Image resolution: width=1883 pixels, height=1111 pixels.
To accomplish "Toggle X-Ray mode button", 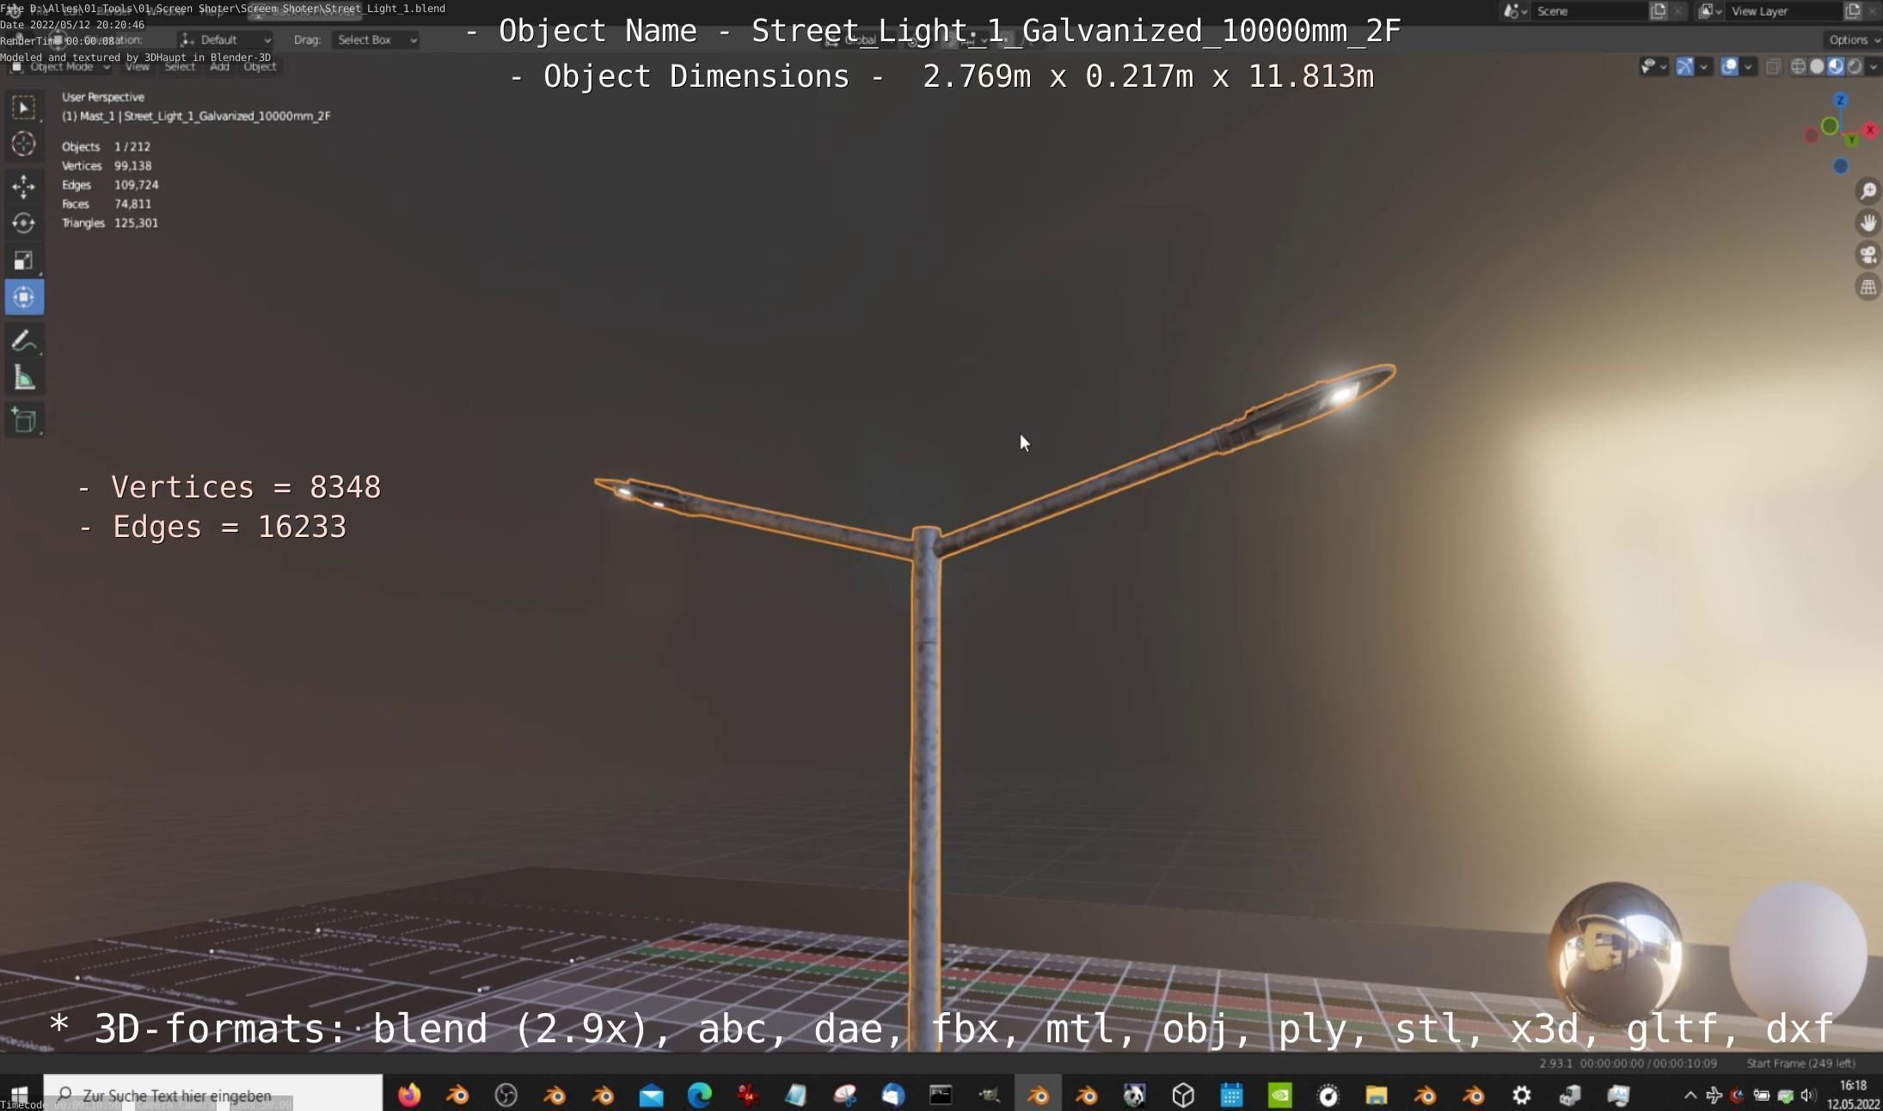I will pyautogui.click(x=1773, y=67).
